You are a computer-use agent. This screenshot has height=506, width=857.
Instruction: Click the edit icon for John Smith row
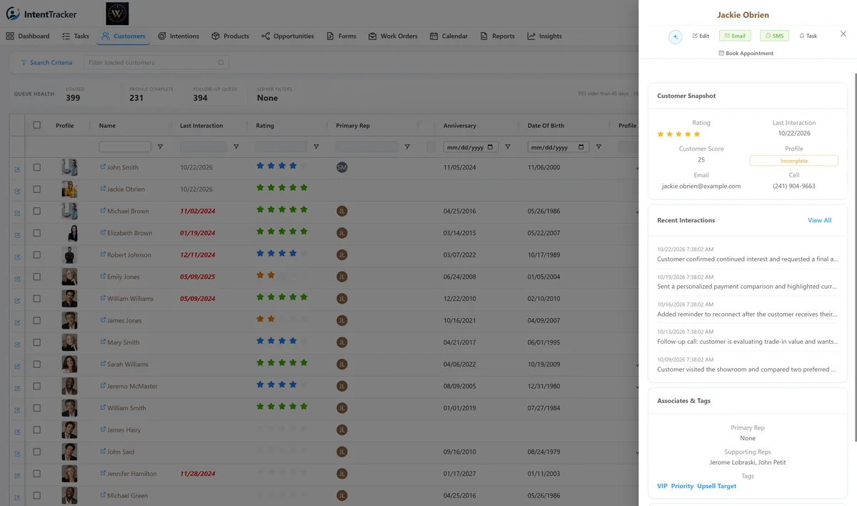[x=17, y=169]
